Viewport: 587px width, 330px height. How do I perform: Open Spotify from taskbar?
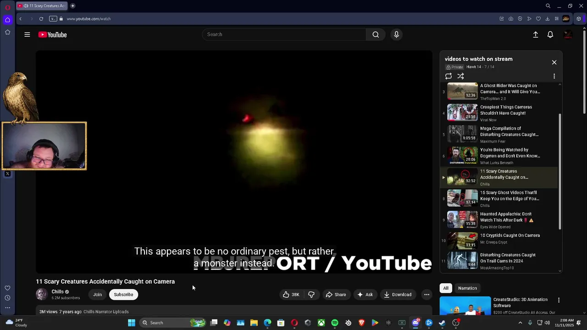click(x=335, y=323)
